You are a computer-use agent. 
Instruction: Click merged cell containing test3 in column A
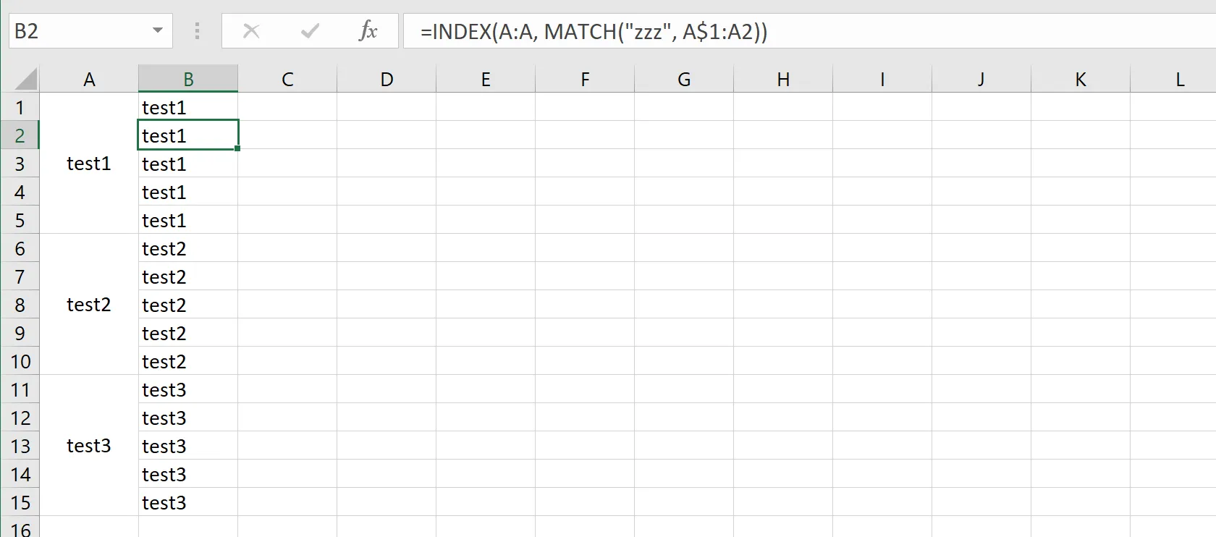tap(89, 446)
